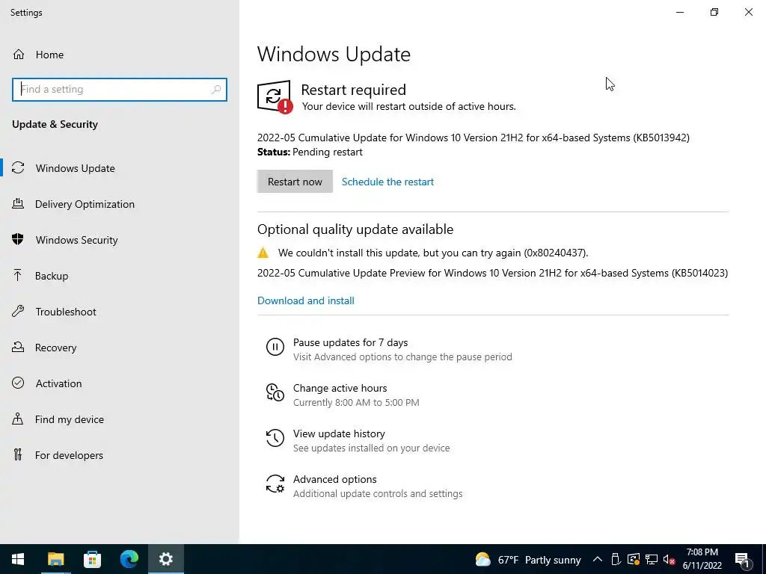This screenshot has width=766, height=574.
Task: Focus the Find a setting search box
Action: 120,90
